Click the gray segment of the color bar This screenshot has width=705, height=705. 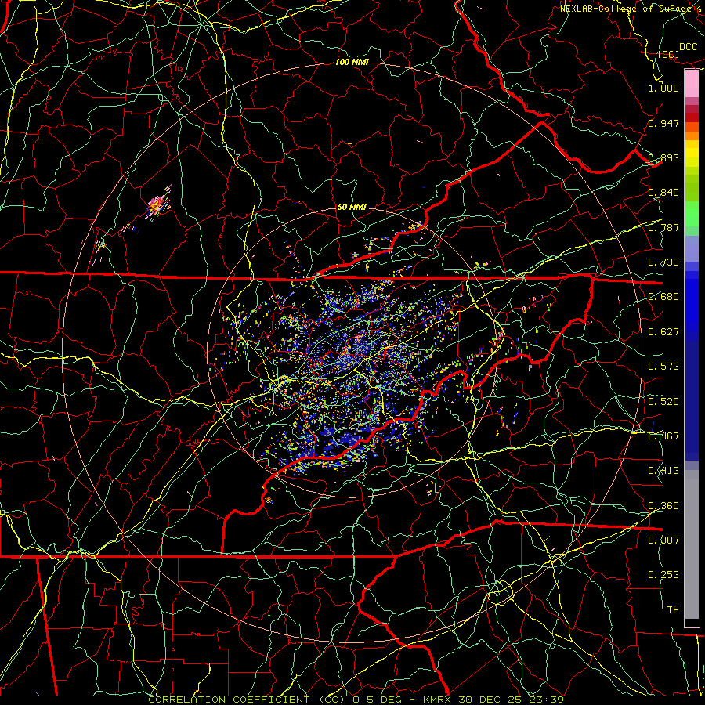coord(692,544)
